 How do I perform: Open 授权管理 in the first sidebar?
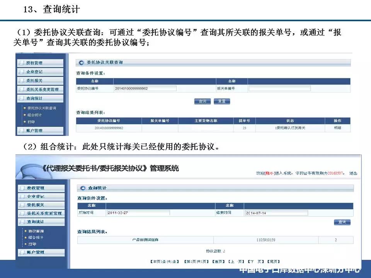[40, 63]
